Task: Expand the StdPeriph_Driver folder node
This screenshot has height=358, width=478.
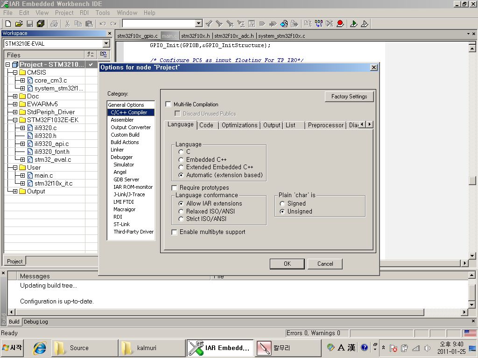Action: tap(15, 112)
